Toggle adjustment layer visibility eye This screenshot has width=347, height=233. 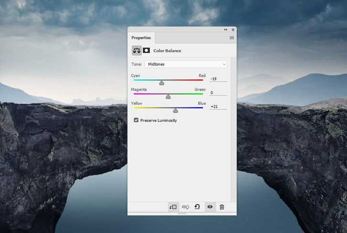click(x=210, y=207)
